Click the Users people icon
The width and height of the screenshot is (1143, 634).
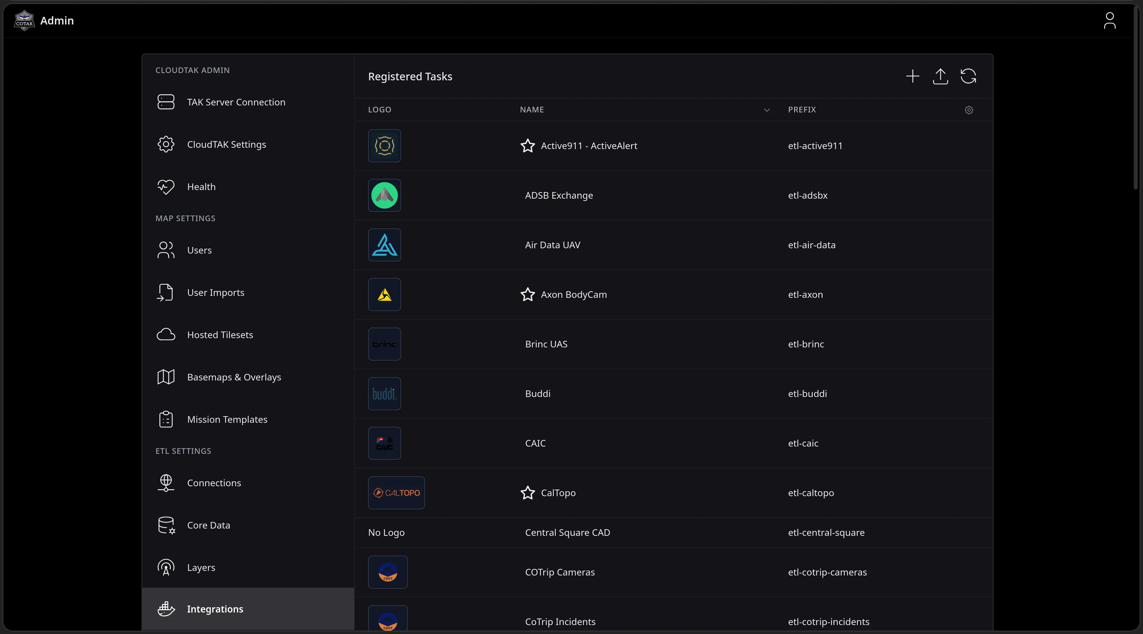[x=166, y=250]
